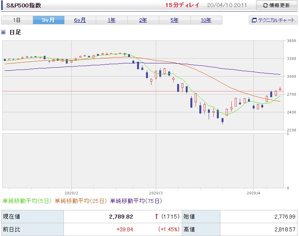Click the 3000 price axis label
The width and height of the screenshot is (299, 236).
292,76
